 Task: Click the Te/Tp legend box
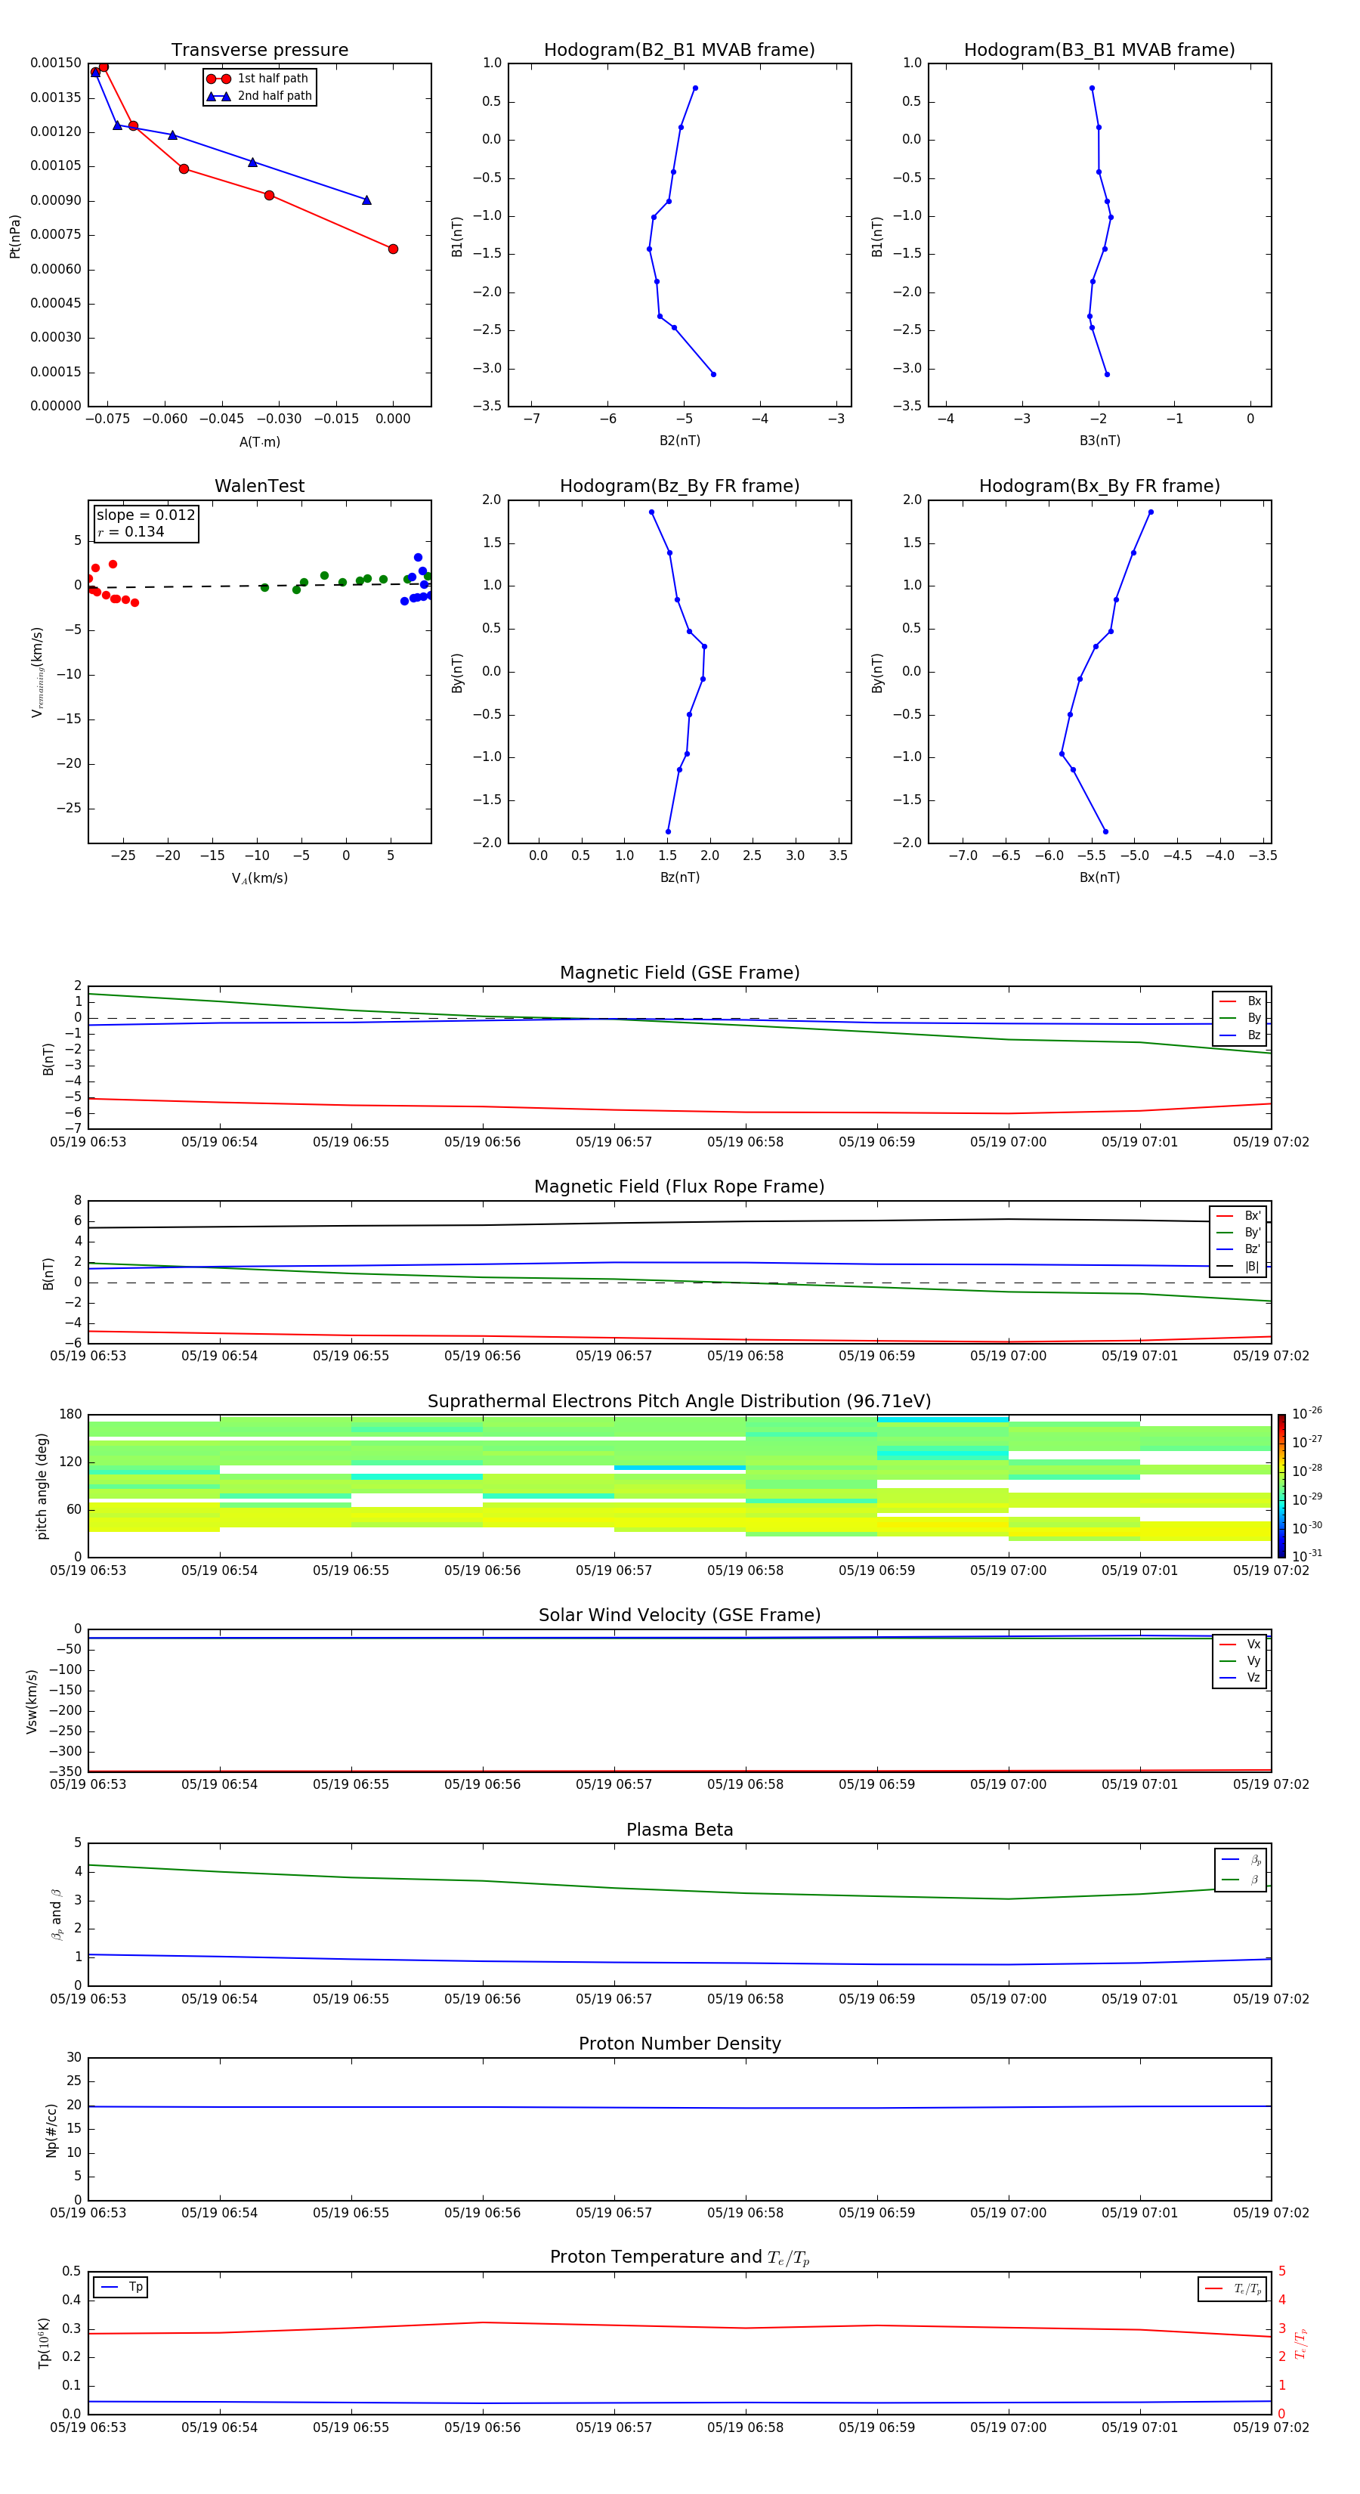tap(1232, 2288)
